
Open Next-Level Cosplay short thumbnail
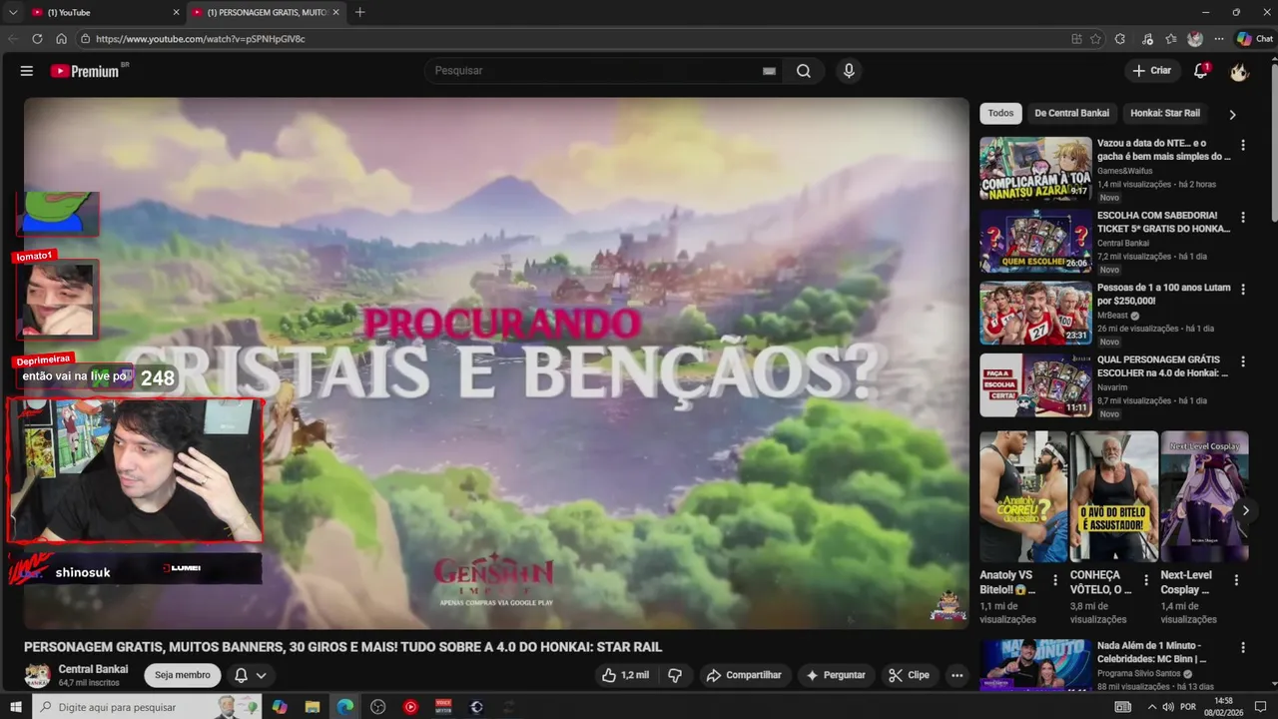click(1204, 496)
